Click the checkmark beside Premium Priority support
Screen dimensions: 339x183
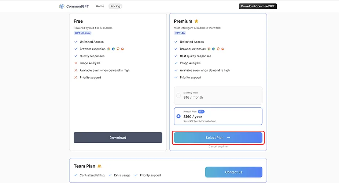(x=176, y=77)
